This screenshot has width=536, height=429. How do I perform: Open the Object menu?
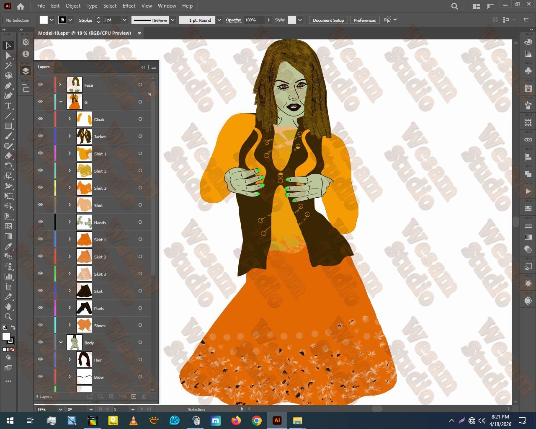pos(73,6)
